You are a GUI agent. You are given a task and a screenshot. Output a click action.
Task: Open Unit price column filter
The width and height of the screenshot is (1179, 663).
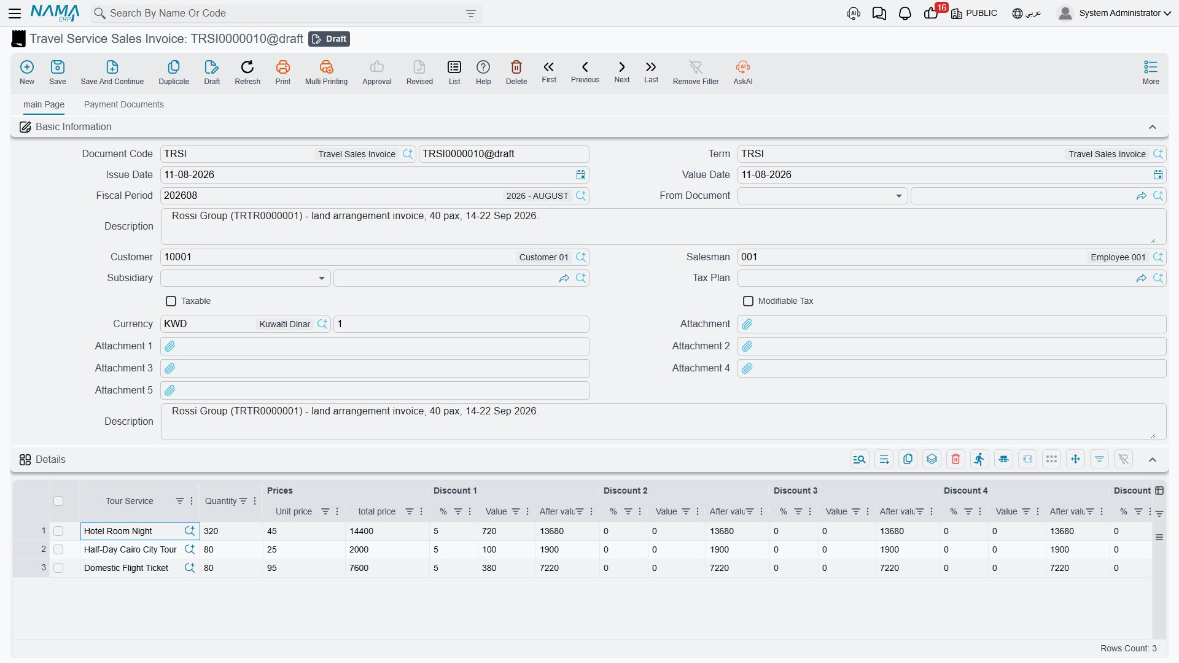point(325,511)
